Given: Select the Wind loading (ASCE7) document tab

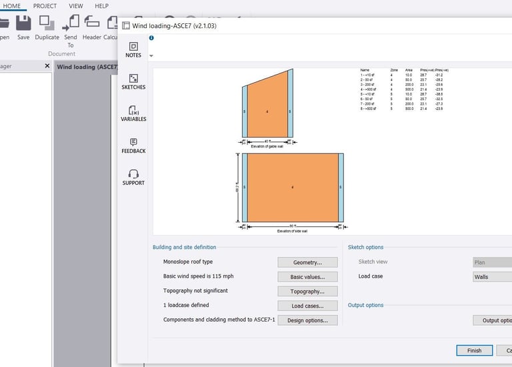Looking at the screenshot, I should tap(86, 67).
